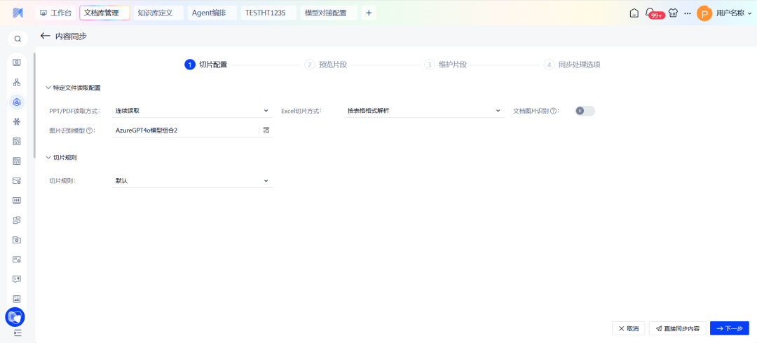757x343 pixels.
Task: Click the 下一步 button
Action: 729,328
